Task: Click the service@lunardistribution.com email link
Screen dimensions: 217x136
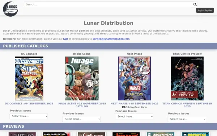Action: [x=111, y=39]
